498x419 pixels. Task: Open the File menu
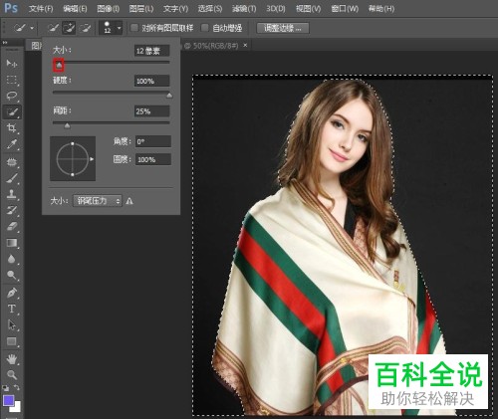point(41,9)
